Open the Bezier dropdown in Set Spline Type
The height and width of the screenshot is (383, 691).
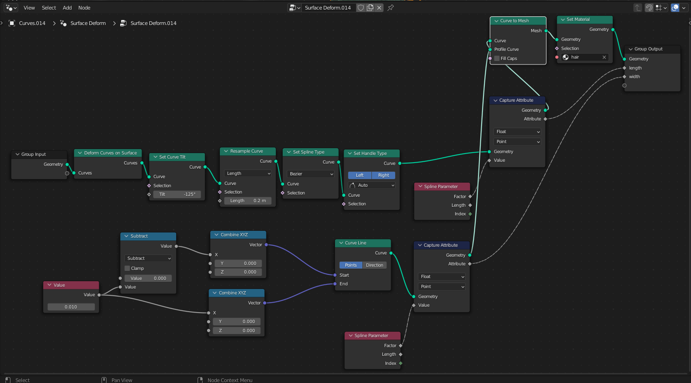pos(310,174)
